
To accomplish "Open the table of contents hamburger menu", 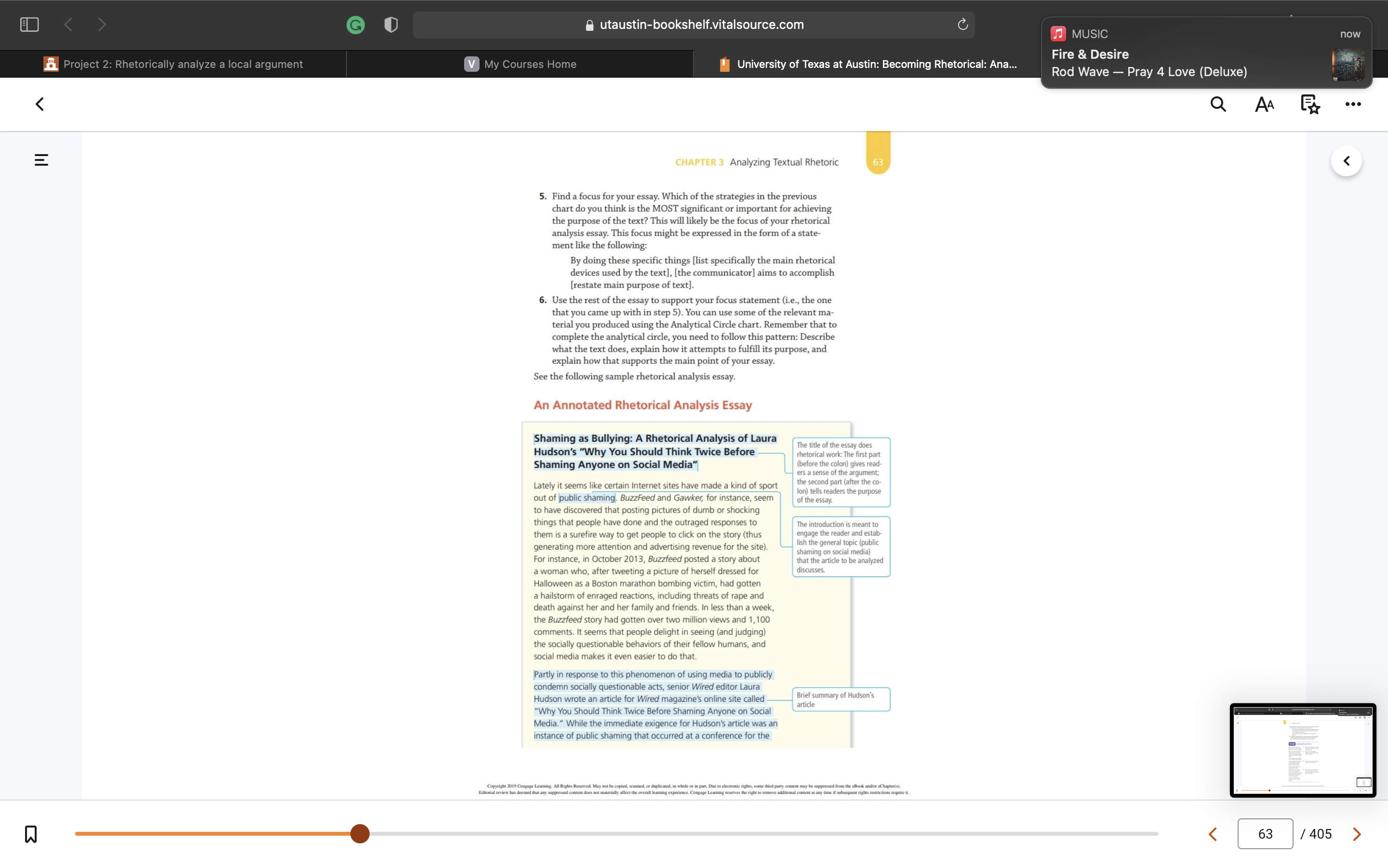I will coord(41,160).
